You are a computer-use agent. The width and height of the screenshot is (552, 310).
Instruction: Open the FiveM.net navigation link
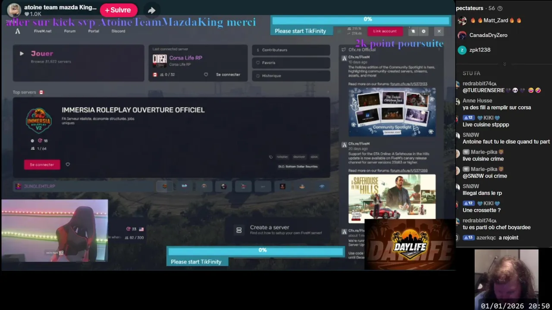point(43,31)
